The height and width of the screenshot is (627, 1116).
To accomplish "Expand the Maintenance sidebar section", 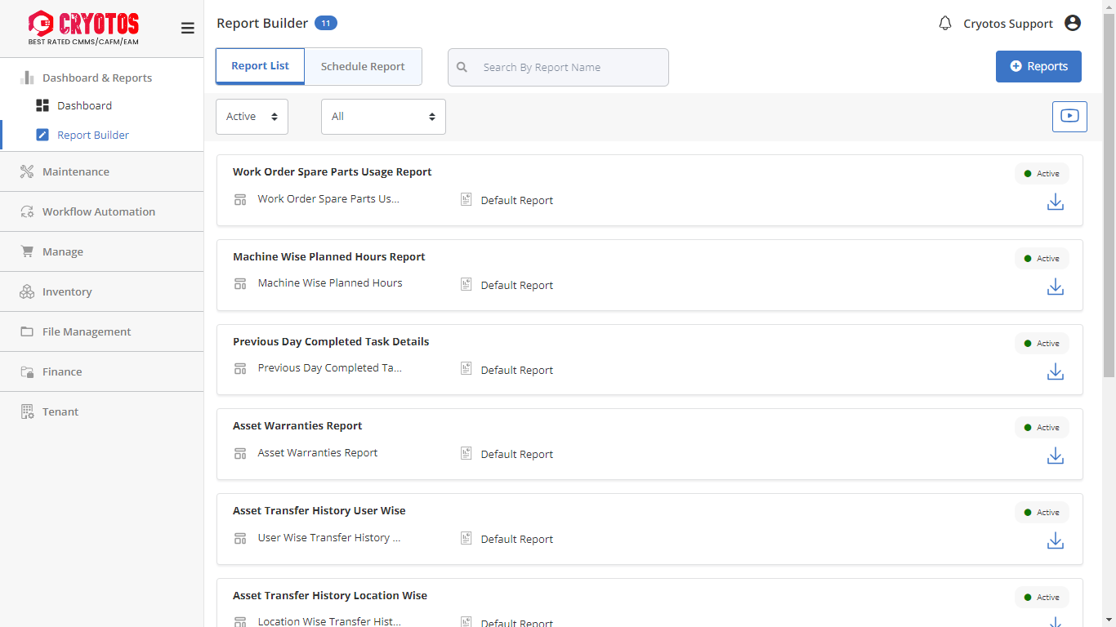I will [76, 171].
